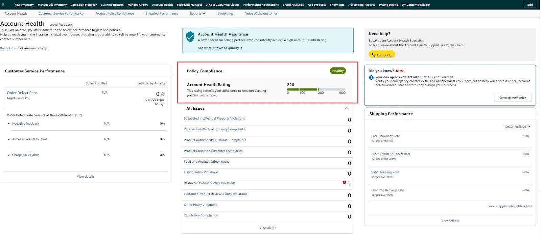The width and height of the screenshot is (541, 236).
Task: Click the bookmark flag icon in top bar
Action: tap(3, 5)
